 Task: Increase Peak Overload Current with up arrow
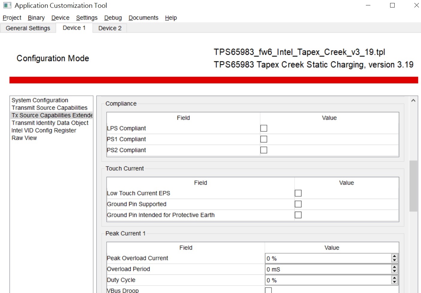395,256
